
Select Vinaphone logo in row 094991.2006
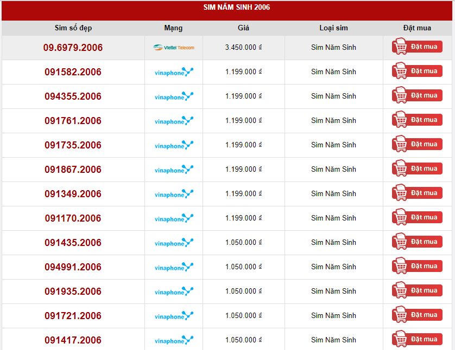174,267
